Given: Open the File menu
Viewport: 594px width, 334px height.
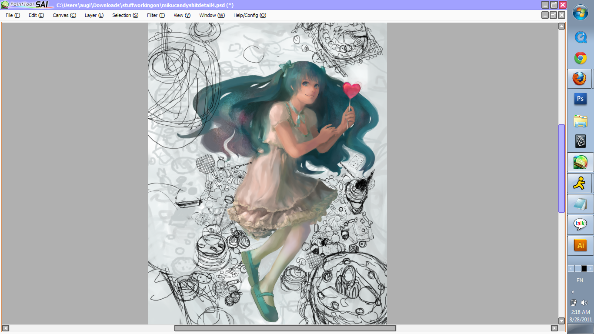Looking at the screenshot, I should 13,15.
